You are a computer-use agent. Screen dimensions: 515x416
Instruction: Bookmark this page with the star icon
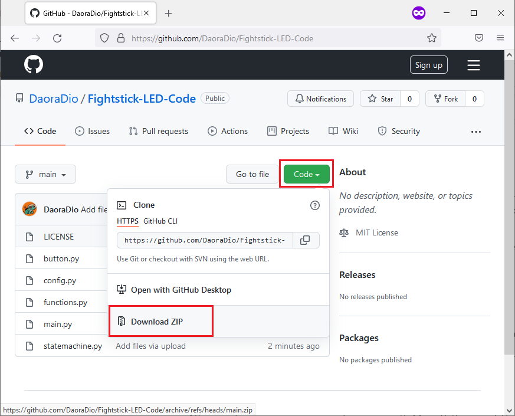tap(432, 38)
